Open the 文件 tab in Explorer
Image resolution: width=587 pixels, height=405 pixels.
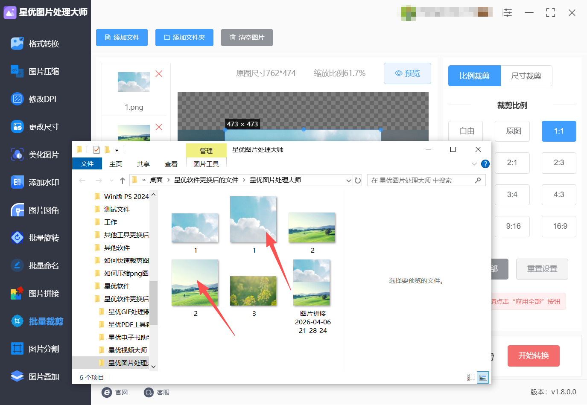[87, 164]
